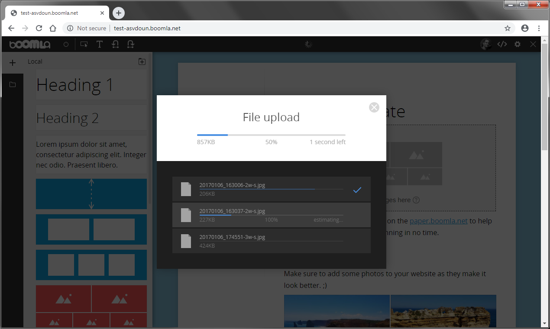
Task: Click file name 20170106_174551-3w-s.jpg
Action: (232, 237)
